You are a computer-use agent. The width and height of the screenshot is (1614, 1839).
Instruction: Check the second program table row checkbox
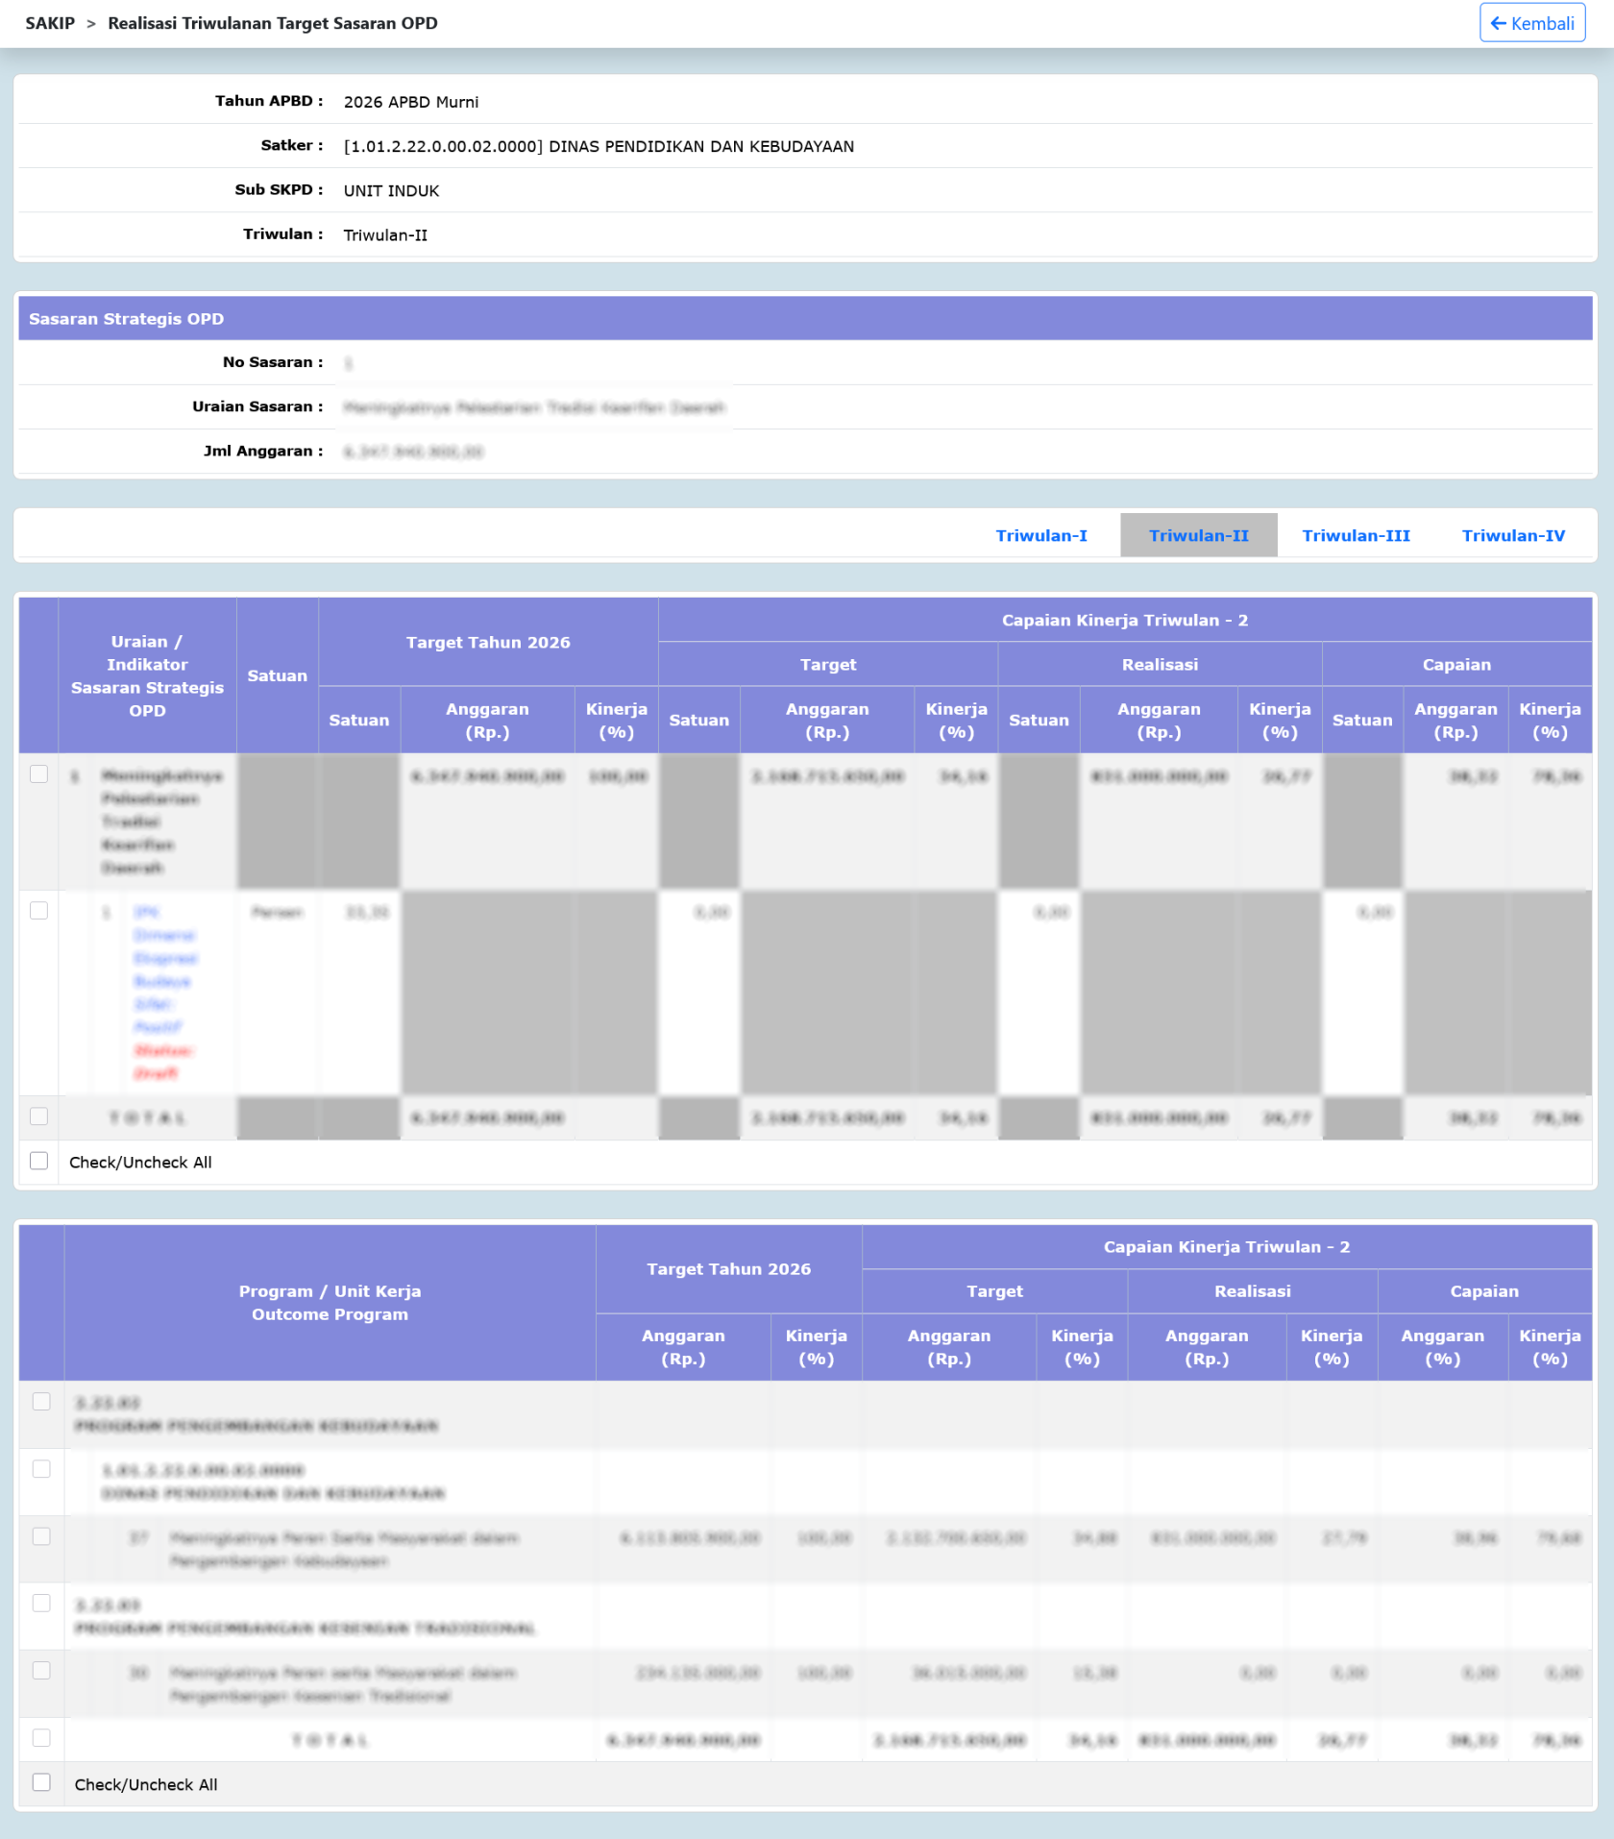point(41,1468)
